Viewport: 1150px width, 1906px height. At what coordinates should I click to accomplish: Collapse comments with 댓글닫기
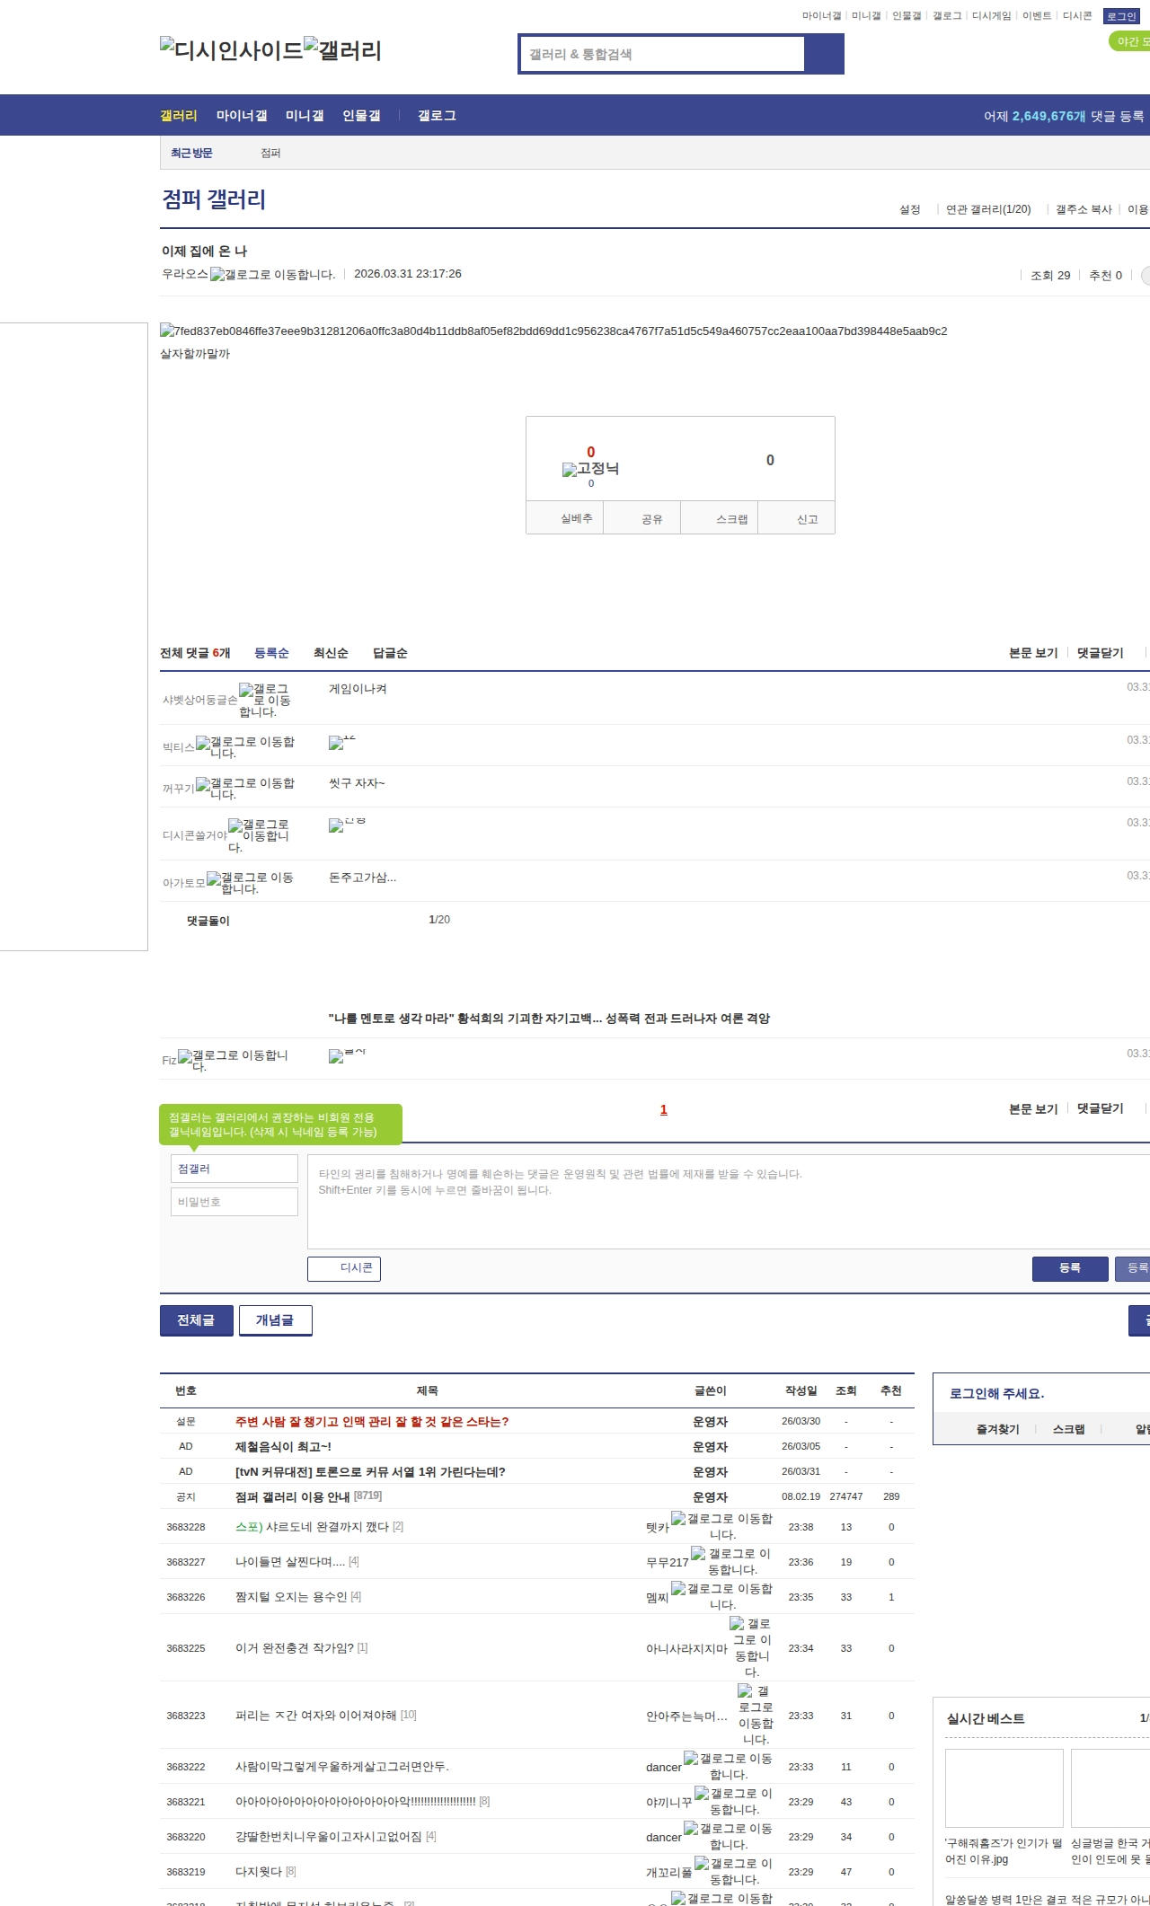(1100, 653)
